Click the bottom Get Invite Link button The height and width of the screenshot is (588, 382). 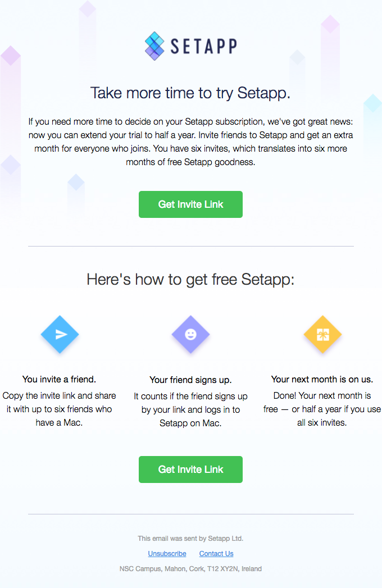coord(190,470)
